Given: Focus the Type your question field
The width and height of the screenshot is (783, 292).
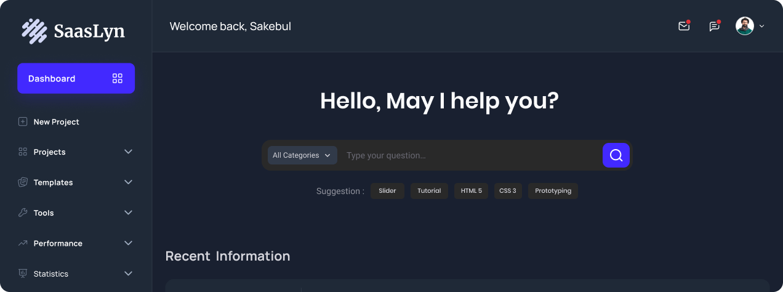Looking at the screenshot, I should coord(471,155).
